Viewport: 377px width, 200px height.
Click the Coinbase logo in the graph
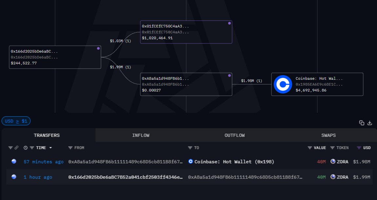[283, 84]
